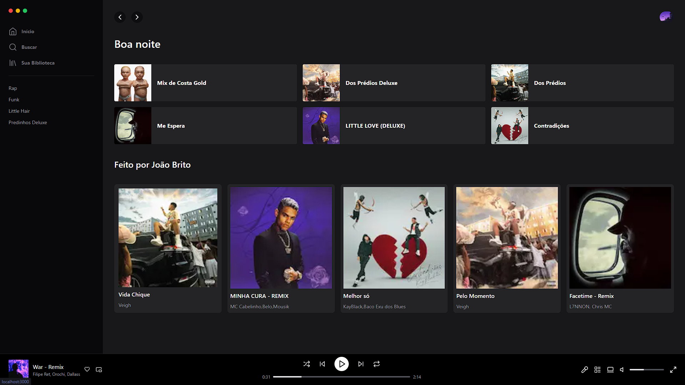
Task: Navigate back with the left chevron
Action: pyautogui.click(x=120, y=17)
